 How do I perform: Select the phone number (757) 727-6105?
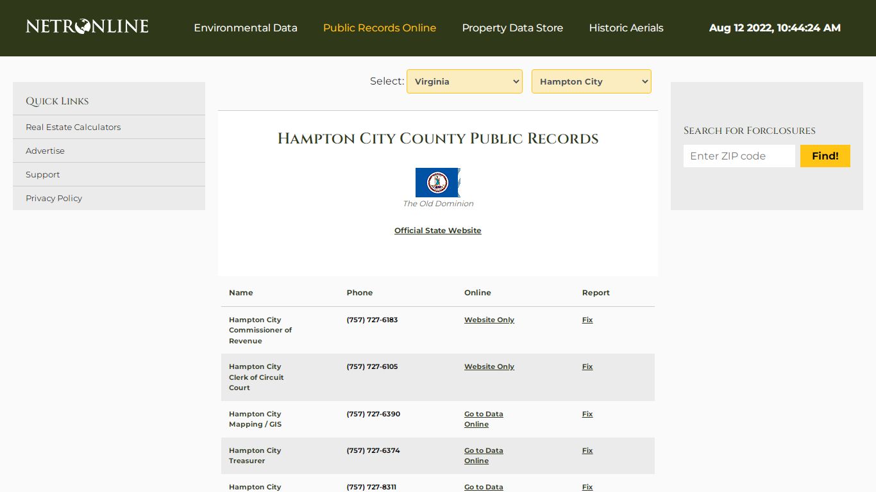372,366
